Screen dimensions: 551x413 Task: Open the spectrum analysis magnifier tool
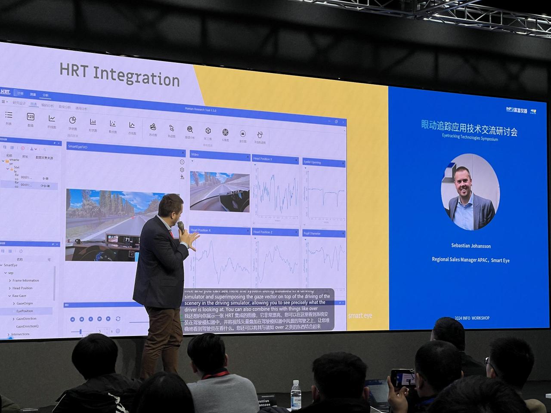(190, 132)
